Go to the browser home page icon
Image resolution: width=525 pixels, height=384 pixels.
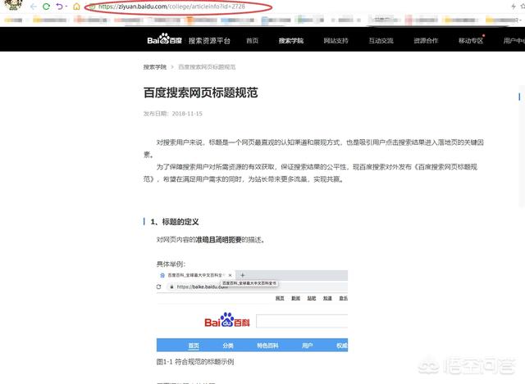click(75, 7)
